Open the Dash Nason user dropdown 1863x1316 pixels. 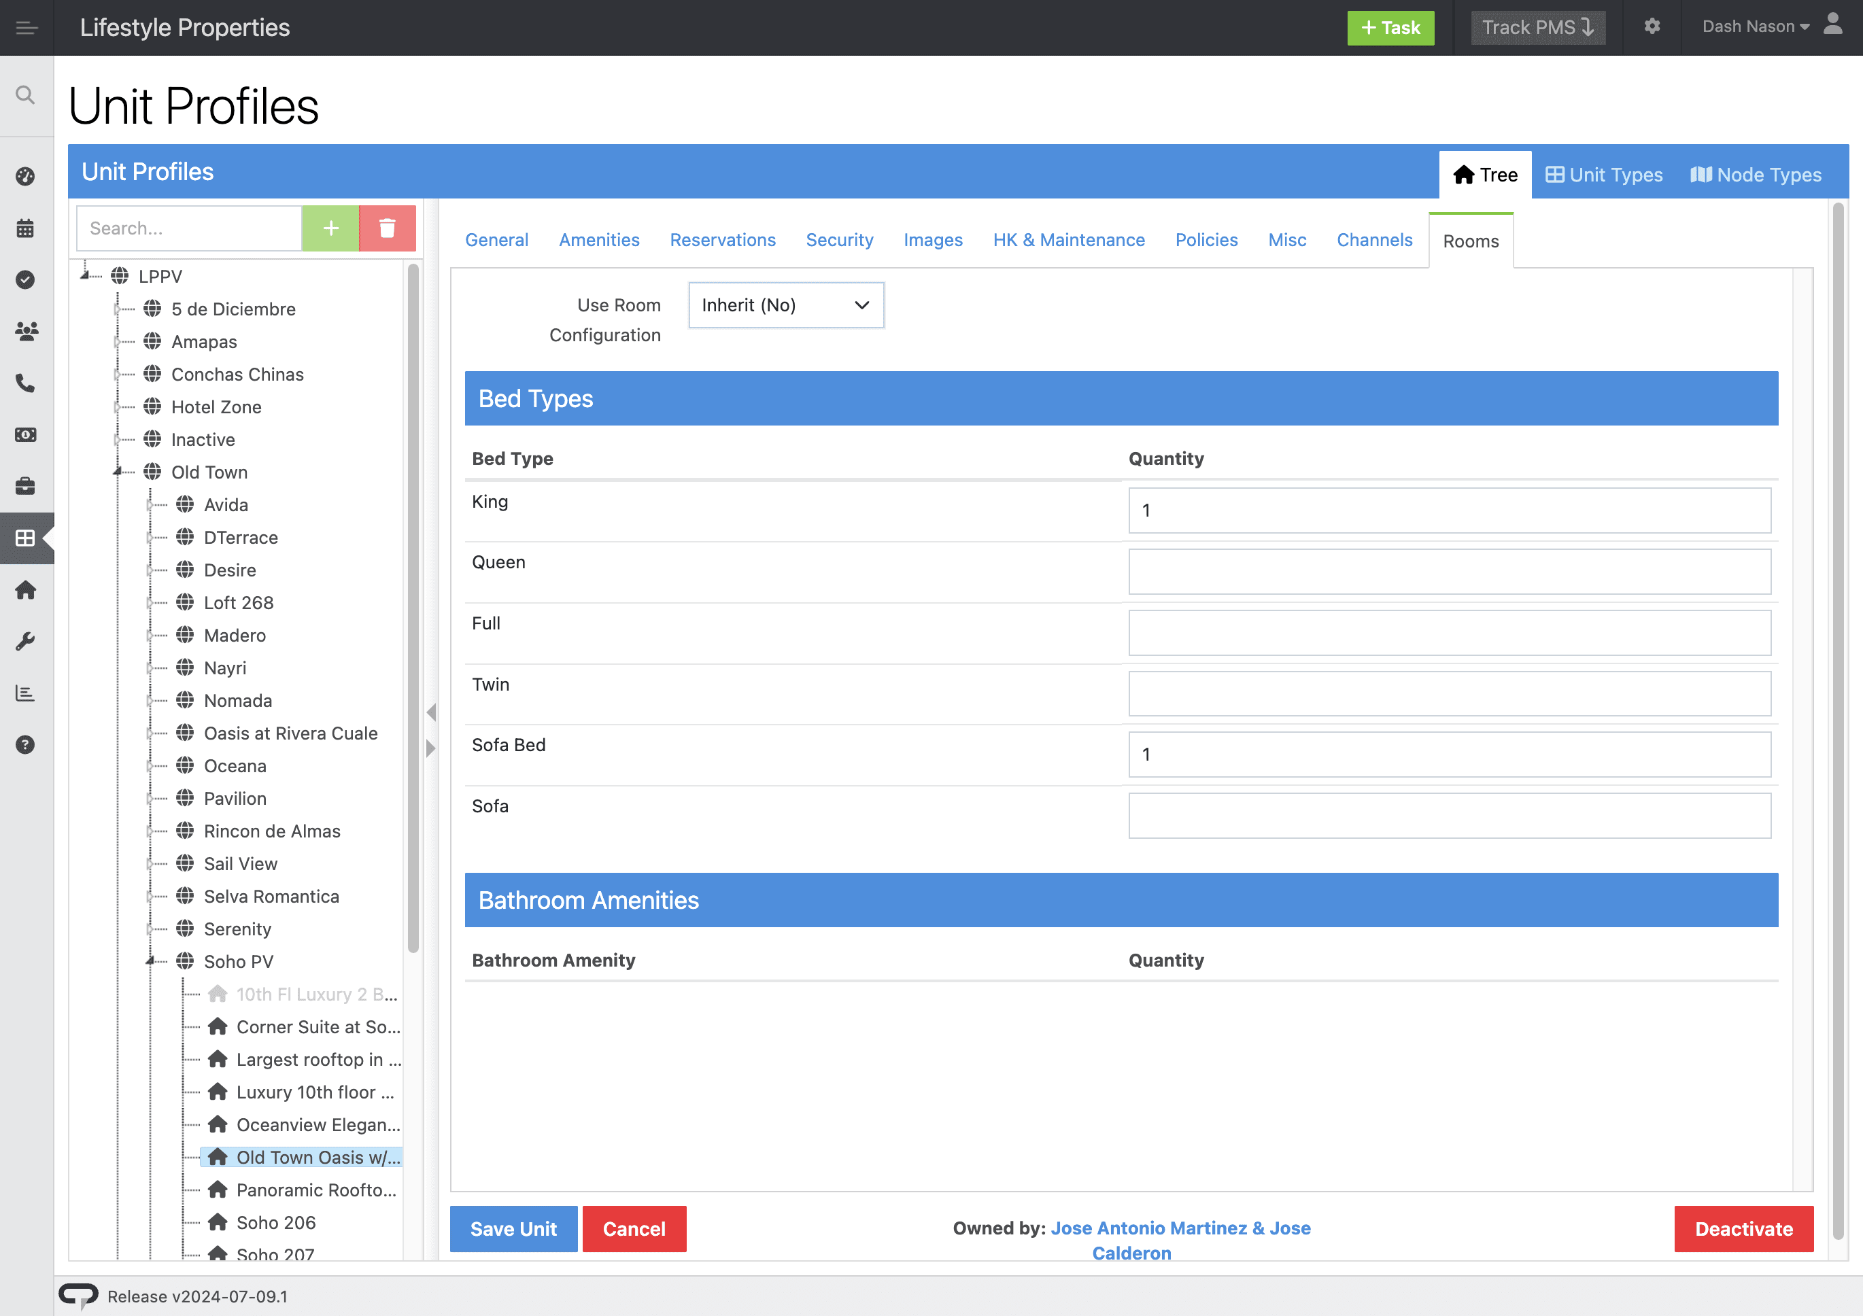(x=1755, y=27)
